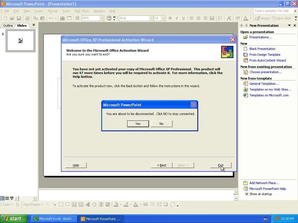Center text in formatting toolbar
The image size is (298, 223).
[x=198, y=18]
